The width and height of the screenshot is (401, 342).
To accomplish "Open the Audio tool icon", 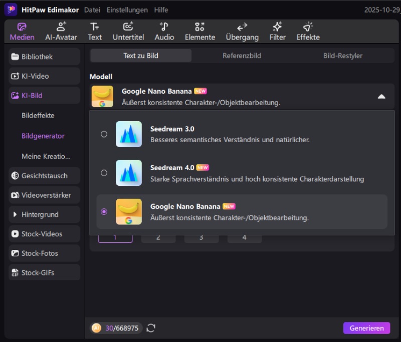I will 164,27.
